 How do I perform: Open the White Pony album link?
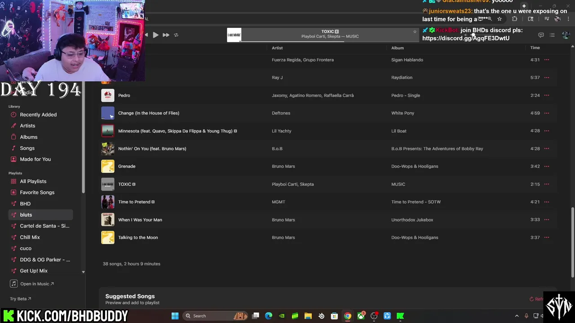pyautogui.click(x=402, y=113)
